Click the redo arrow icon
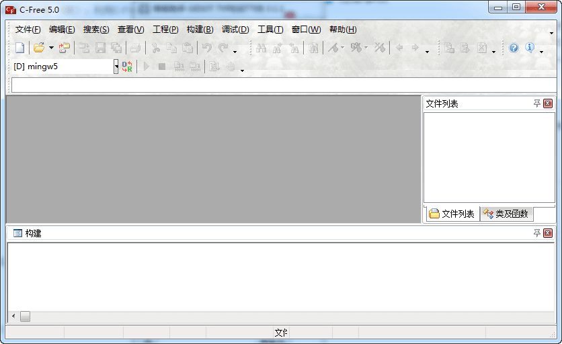The width and height of the screenshot is (562, 344). [223, 48]
